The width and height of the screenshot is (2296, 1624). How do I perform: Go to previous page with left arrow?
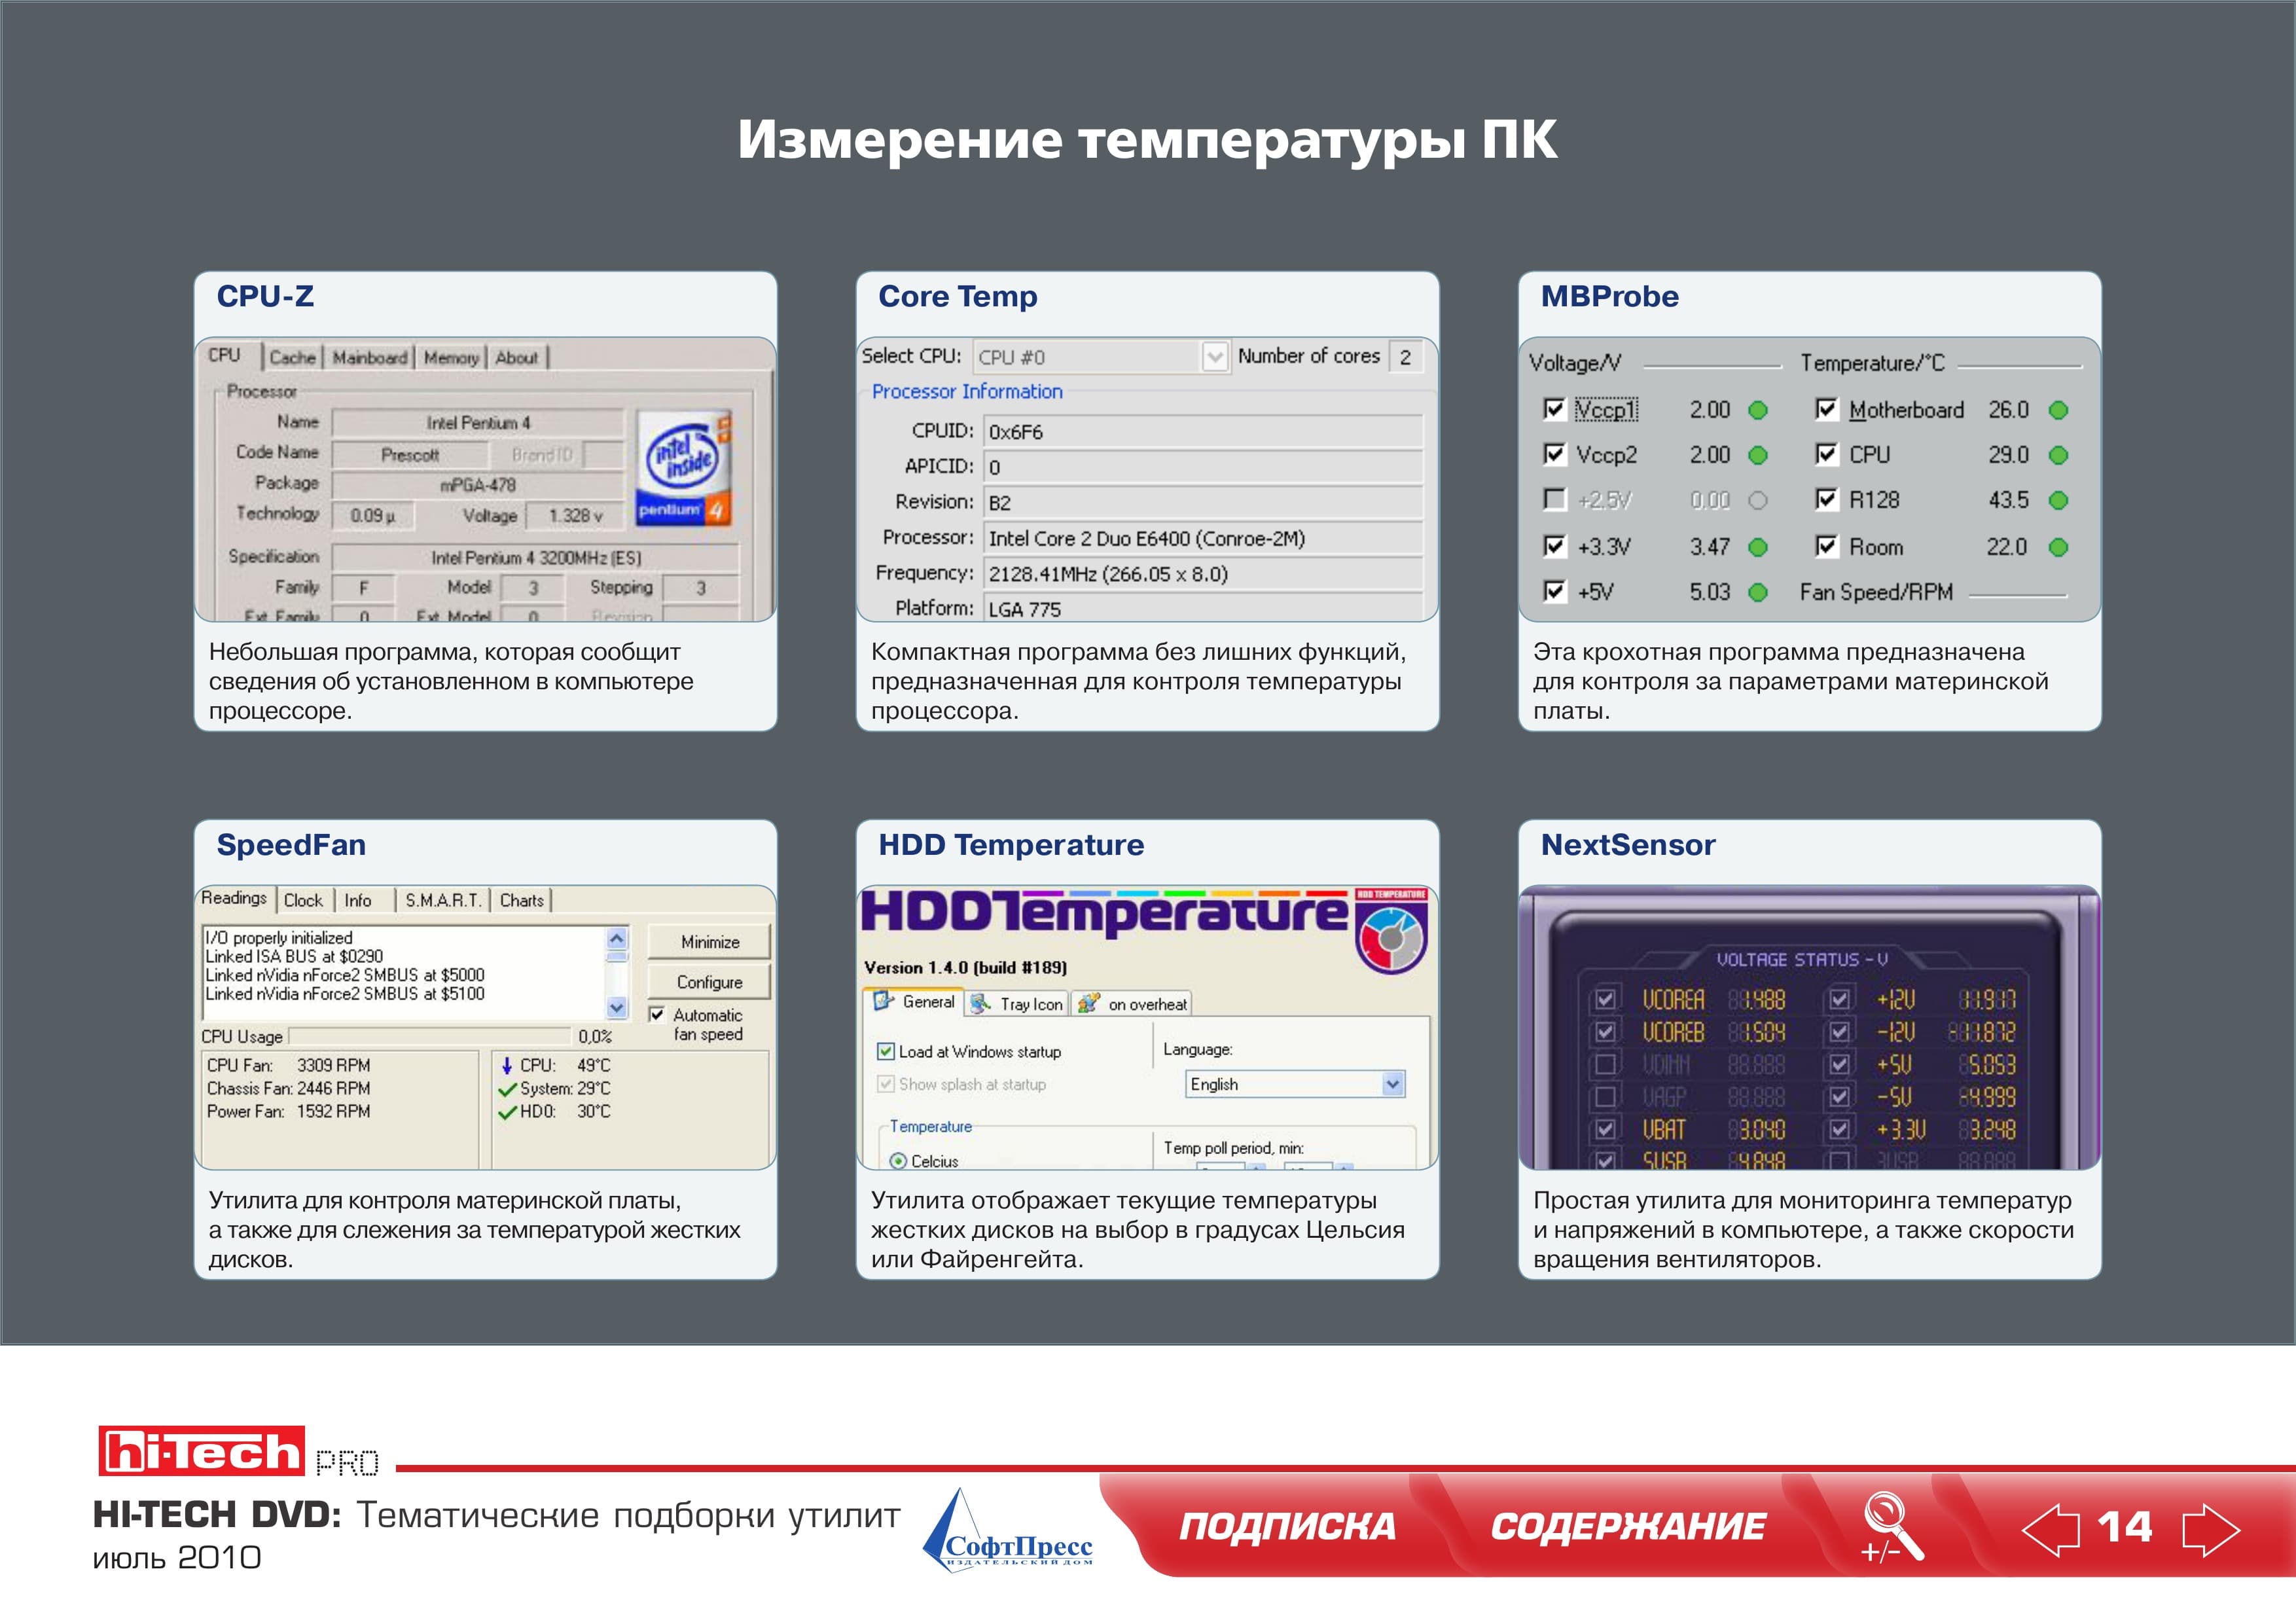2049,1529
